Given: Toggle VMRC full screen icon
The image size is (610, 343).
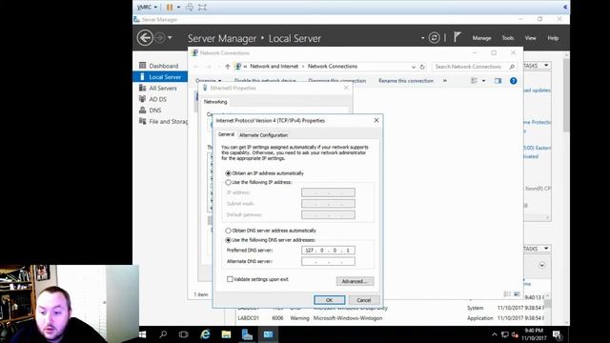Looking at the screenshot, I should point(202,7).
